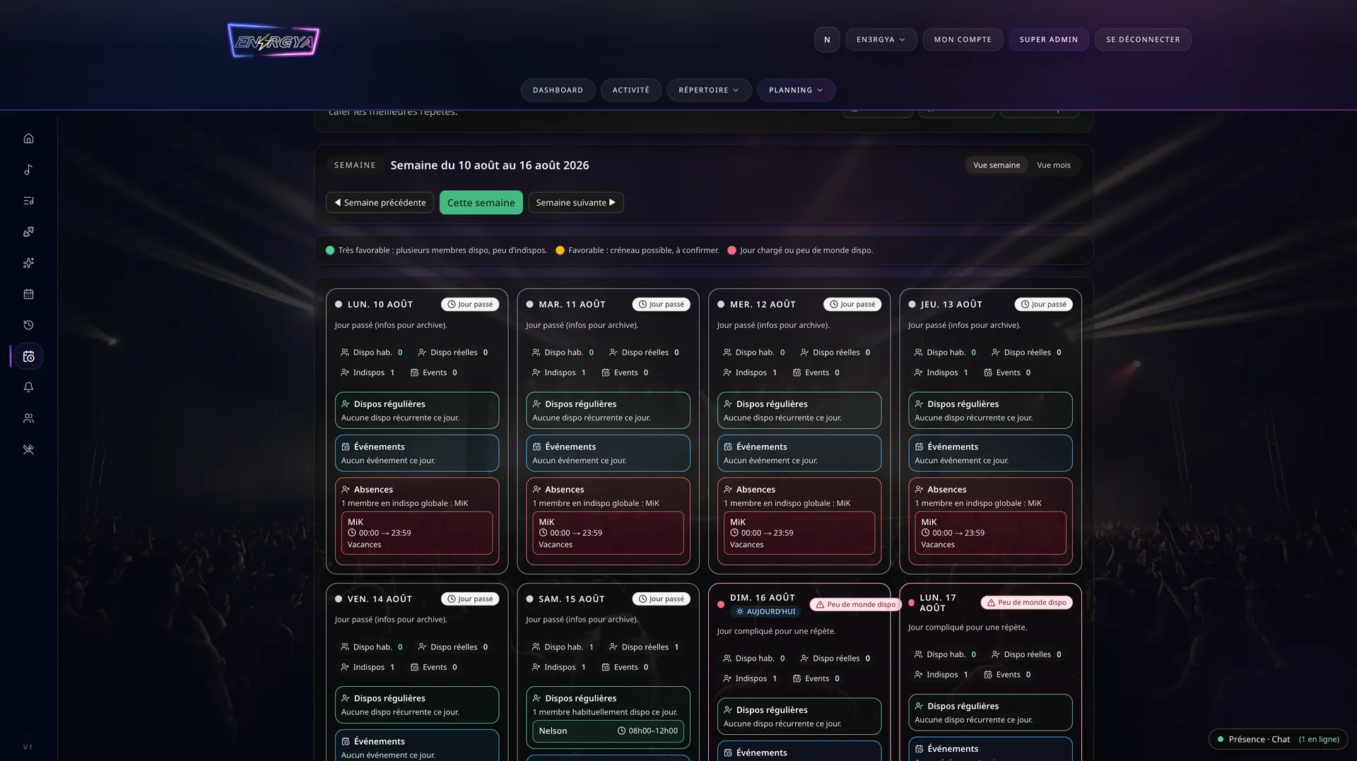Go to Semaine suivante

click(576, 203)
